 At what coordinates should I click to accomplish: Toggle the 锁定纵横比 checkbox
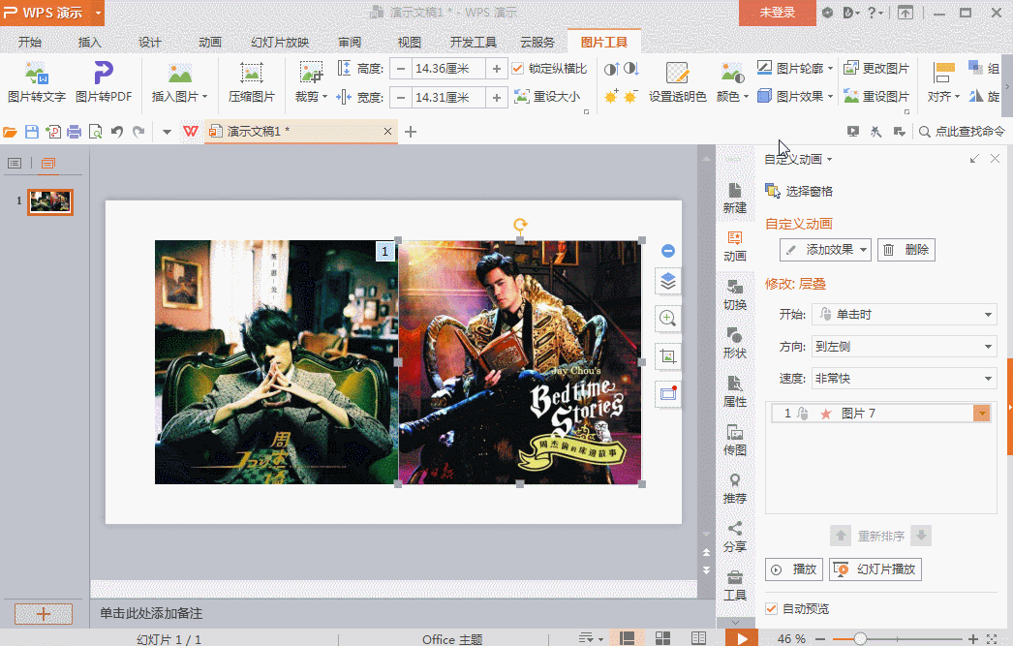(517, 69)
